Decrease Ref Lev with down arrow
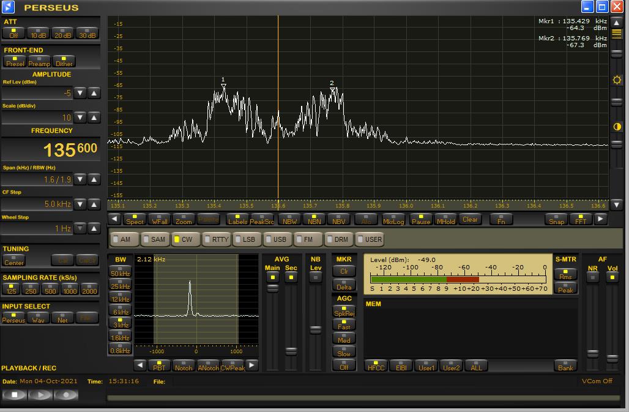The image size is (629, 412). pos(80,93)
